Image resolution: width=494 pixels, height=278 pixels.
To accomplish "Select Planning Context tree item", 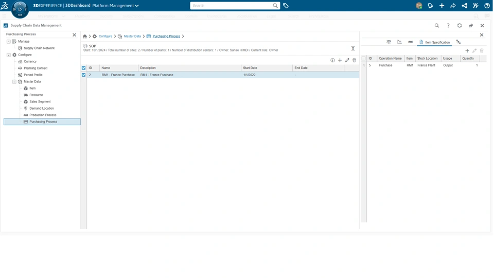I will 36,68.
